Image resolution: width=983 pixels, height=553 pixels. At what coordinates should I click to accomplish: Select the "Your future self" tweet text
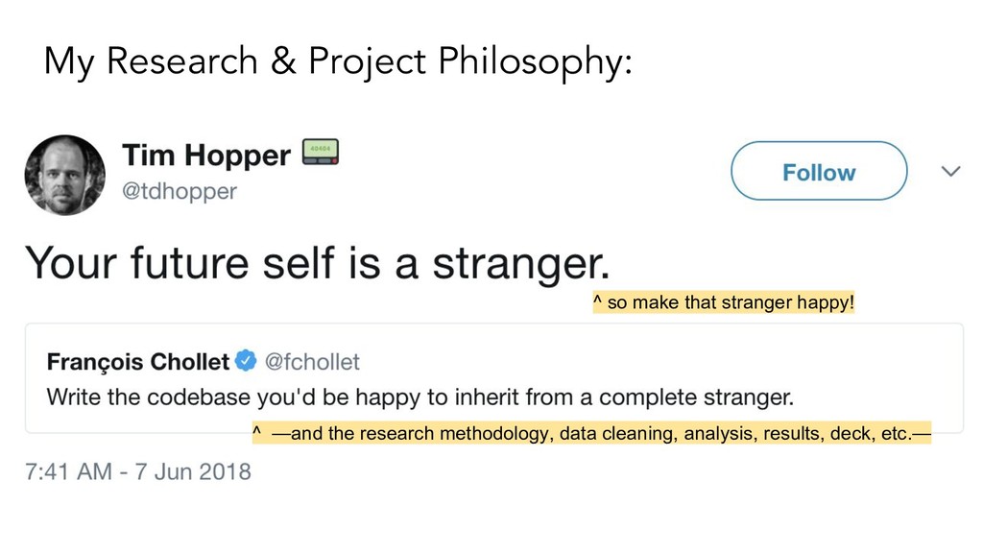click(317, 262)
